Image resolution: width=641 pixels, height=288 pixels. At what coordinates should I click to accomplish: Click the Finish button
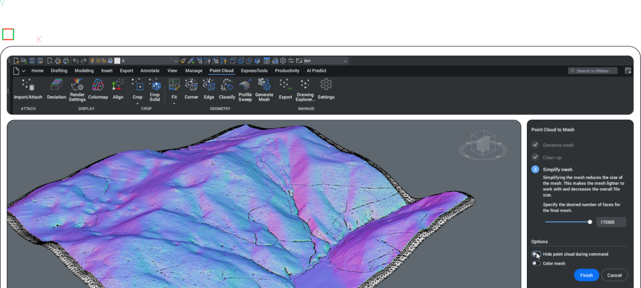(586, 275)
